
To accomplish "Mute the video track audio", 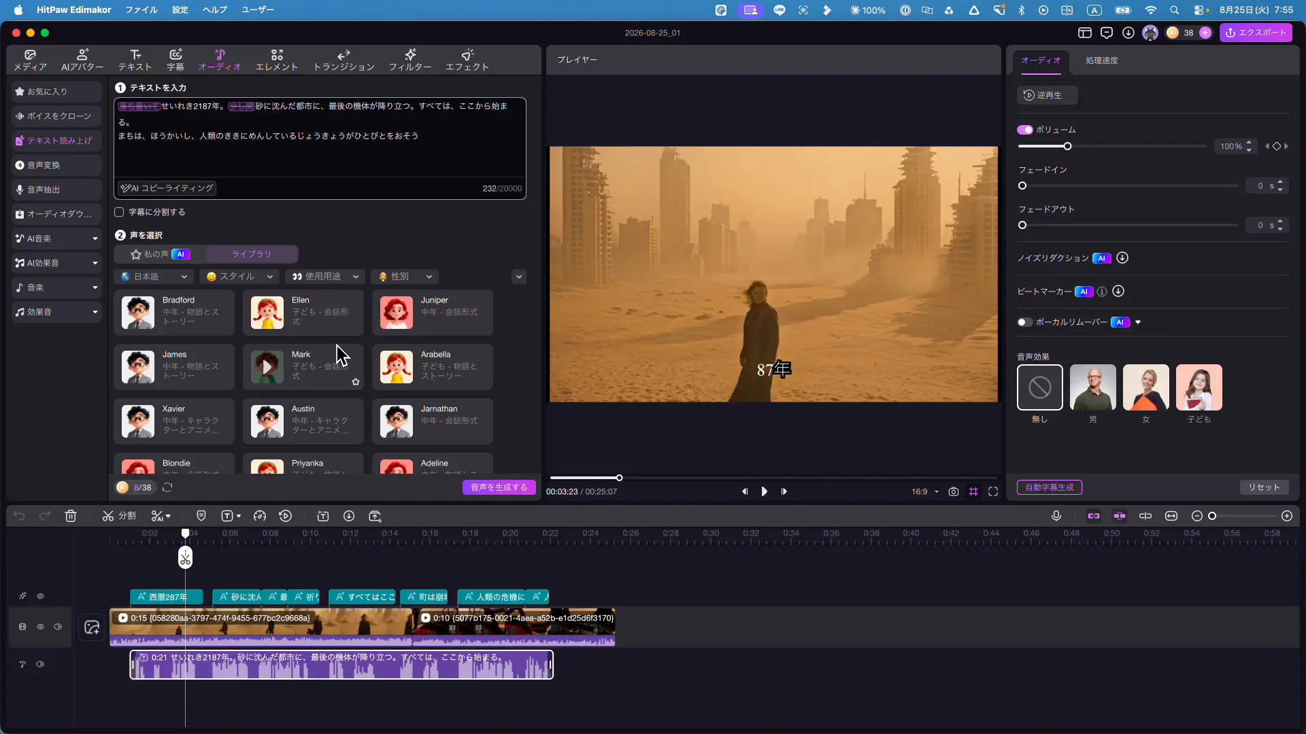I will (58, 627).
